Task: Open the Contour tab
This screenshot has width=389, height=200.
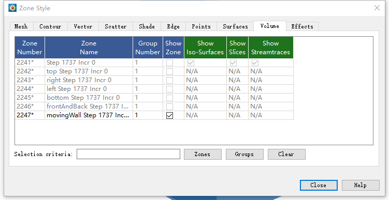Action: [50, 26]
